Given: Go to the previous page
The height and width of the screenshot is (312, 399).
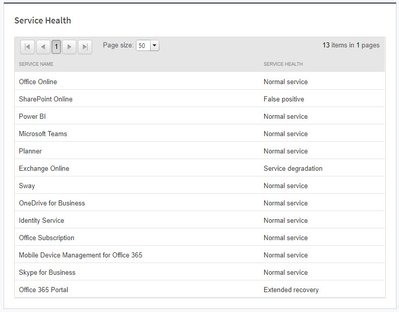Looking at the screenshot, I should click(x=43, y=47).
